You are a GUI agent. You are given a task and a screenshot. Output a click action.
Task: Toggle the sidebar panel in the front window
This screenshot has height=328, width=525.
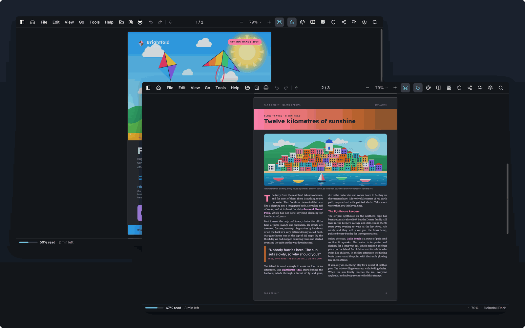(x=148, y=88)
